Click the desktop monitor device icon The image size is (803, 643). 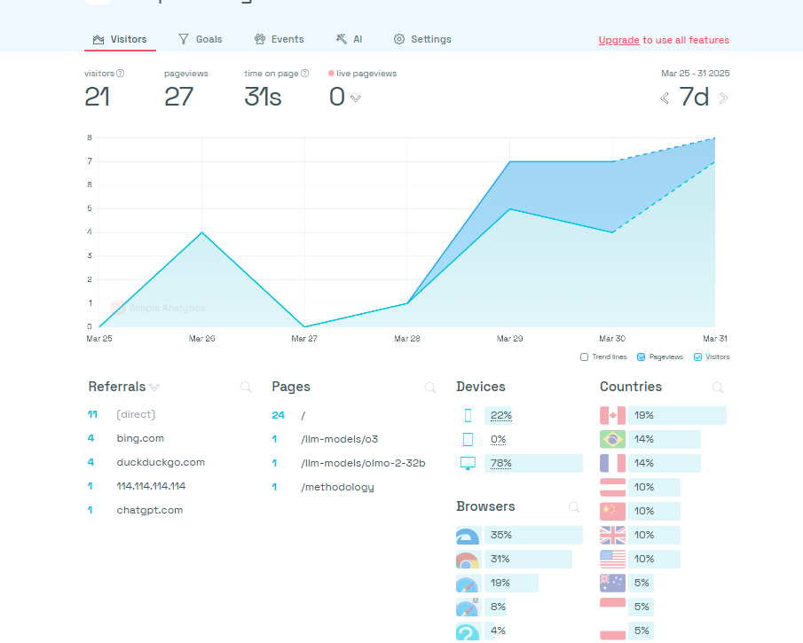[x=468, y=463]
